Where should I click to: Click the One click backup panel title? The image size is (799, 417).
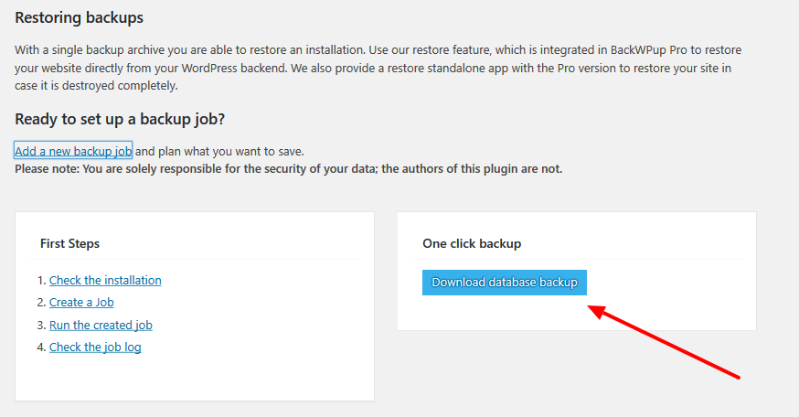click(x=472, y=244)
